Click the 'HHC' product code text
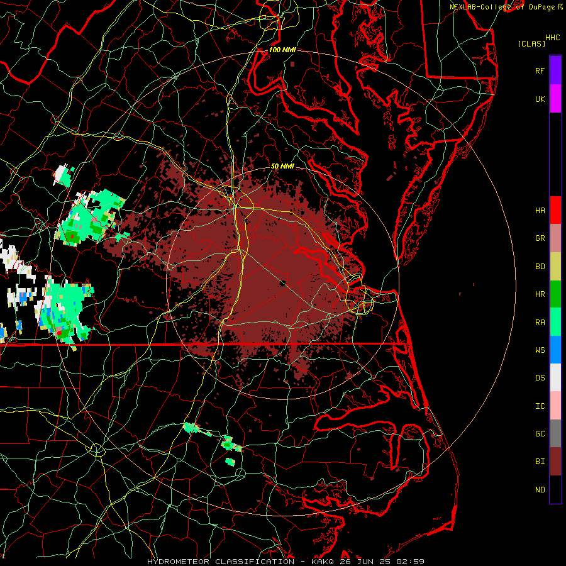Image resolution: width=566 pixels, height=566 pixels. click(552, 38)
